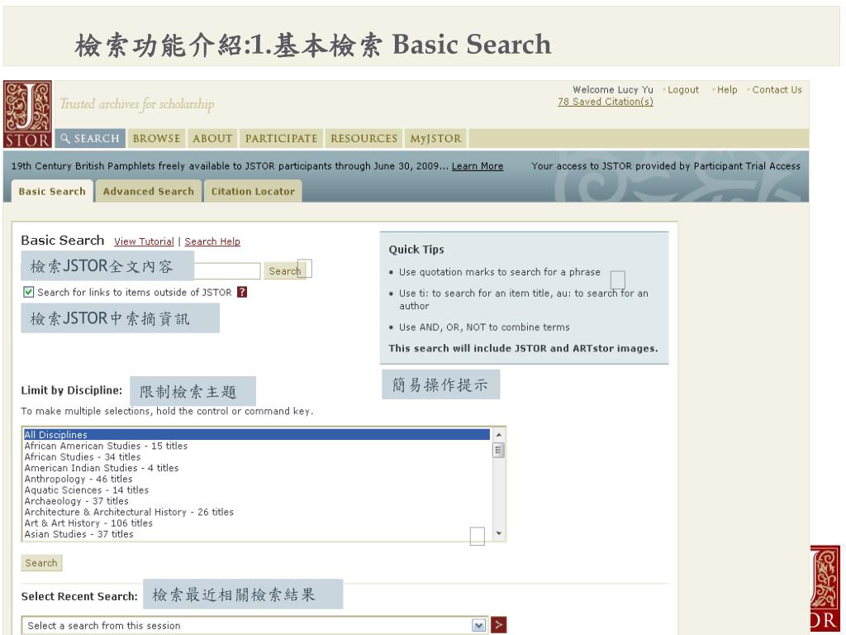846x635 pixels.
Task: Select Aquatic Sciences - 14 titles
Action: [257, 490]
